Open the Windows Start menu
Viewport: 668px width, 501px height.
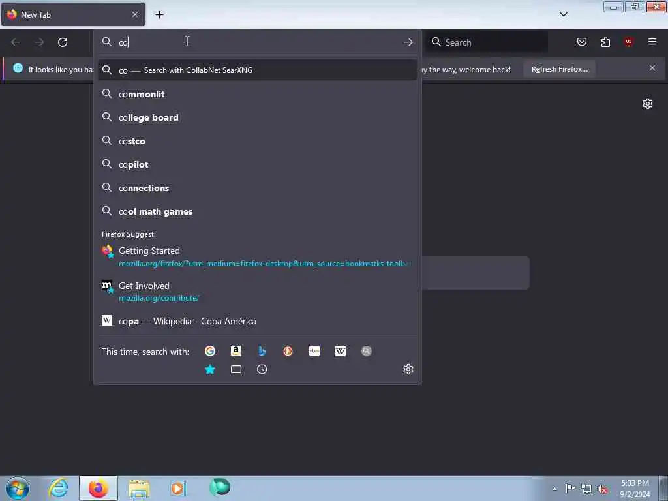point(18,488)
